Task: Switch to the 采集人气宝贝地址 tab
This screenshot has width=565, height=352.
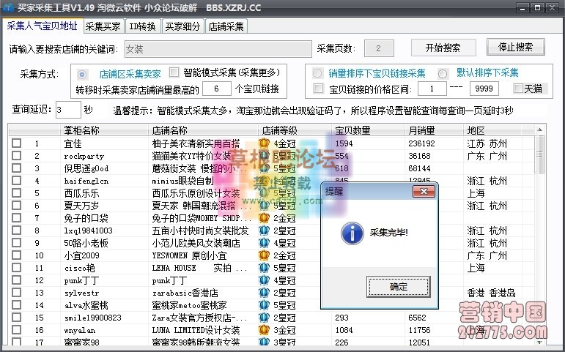Action: point(43,26)
